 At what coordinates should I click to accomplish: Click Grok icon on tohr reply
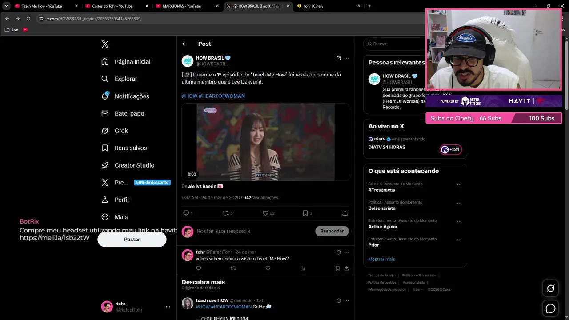[x=338, y=252]
